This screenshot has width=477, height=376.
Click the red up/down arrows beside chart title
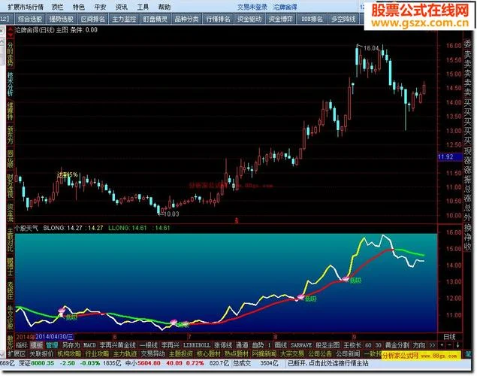[11, 32]
